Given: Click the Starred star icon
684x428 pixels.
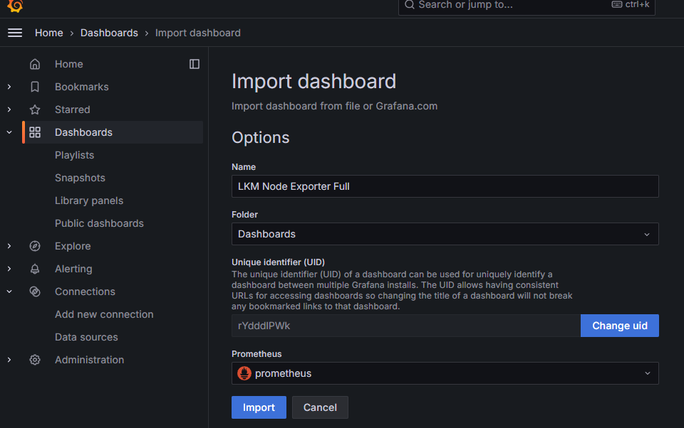Looking at the screenshot, I should click(x=35, y=109).
